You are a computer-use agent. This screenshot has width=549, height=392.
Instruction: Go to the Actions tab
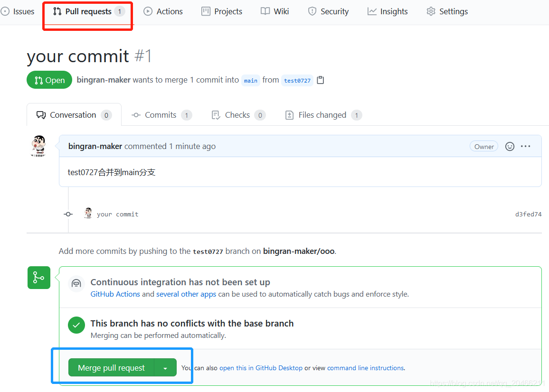point(163,11)
